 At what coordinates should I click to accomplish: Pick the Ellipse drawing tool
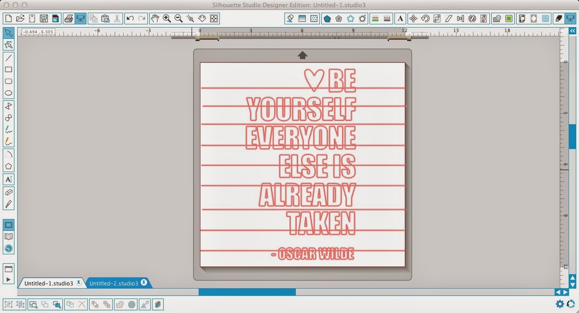click(x=8, y=92)
